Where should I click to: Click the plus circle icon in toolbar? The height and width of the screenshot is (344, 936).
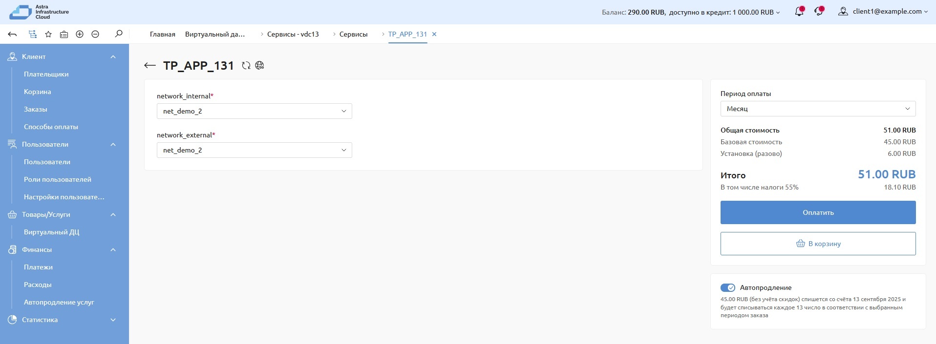coord(80,34)
